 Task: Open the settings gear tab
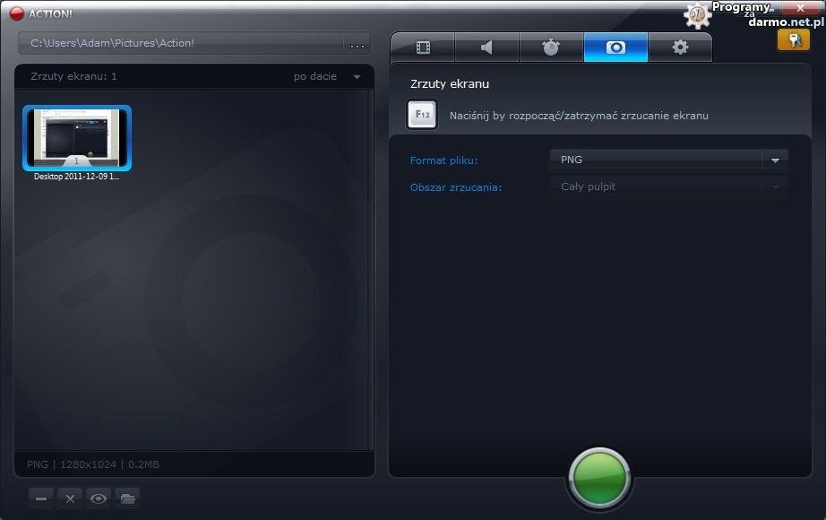(680, 48)
